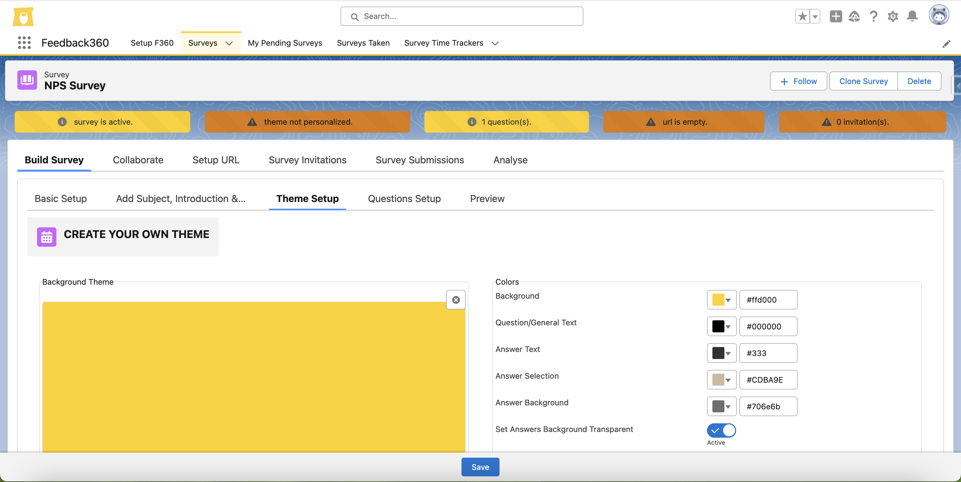Click the CREATE YOUR OWN THEME heading
The height and width of the screenshot is (482, 961).
[136, 234]
